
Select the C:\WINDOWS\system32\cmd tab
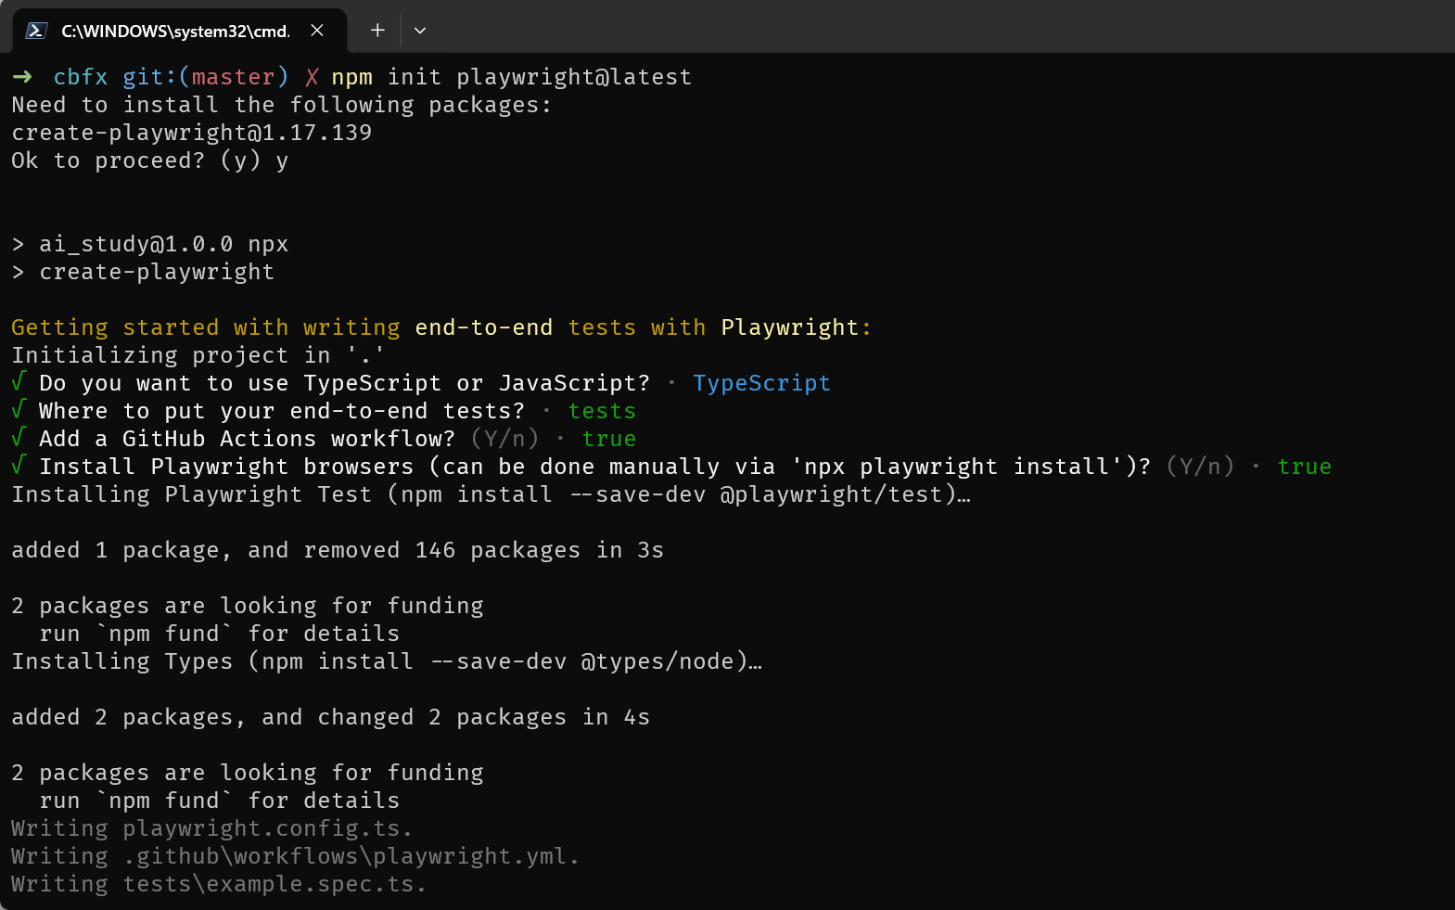tap(175, 32)
